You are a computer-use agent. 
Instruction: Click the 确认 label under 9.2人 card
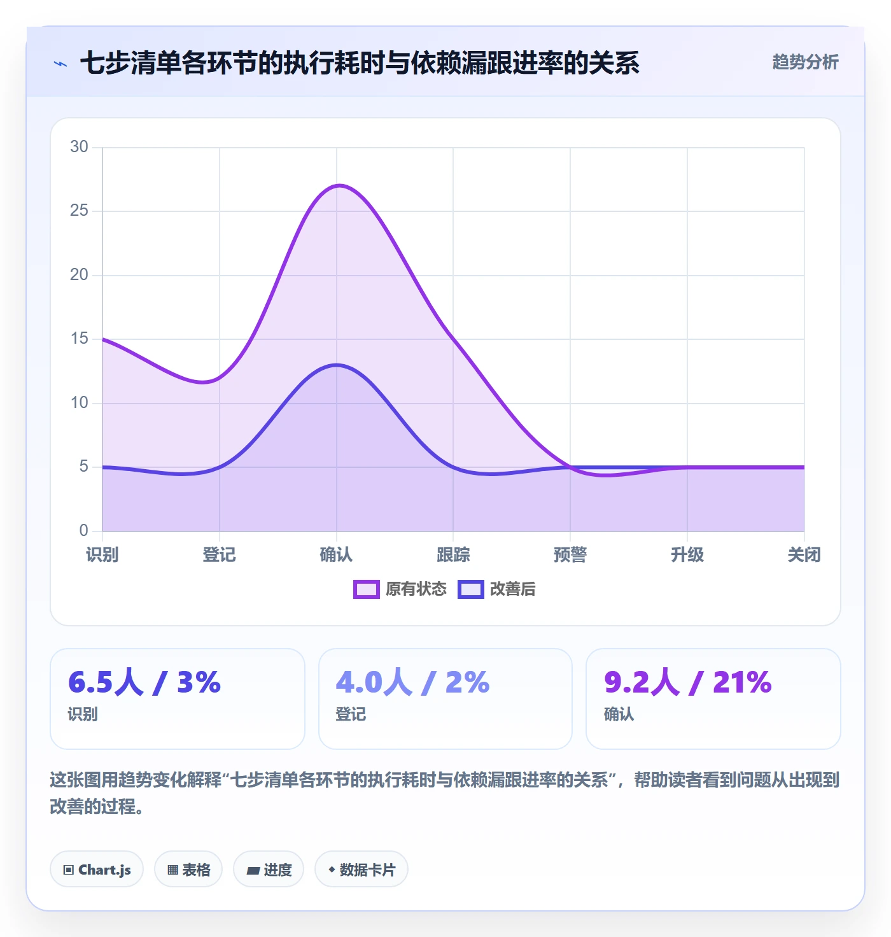(619, 714)
